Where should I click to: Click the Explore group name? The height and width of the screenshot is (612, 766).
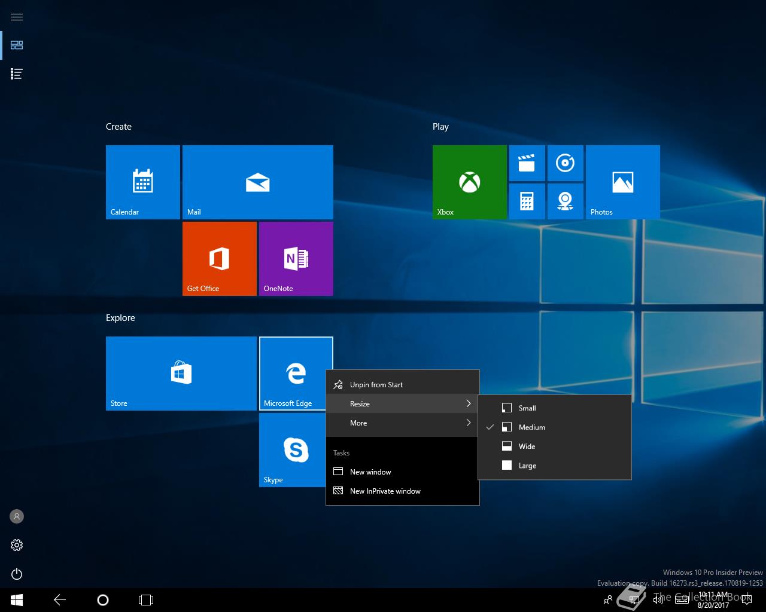pyautogui.click(x=120, y=318)
